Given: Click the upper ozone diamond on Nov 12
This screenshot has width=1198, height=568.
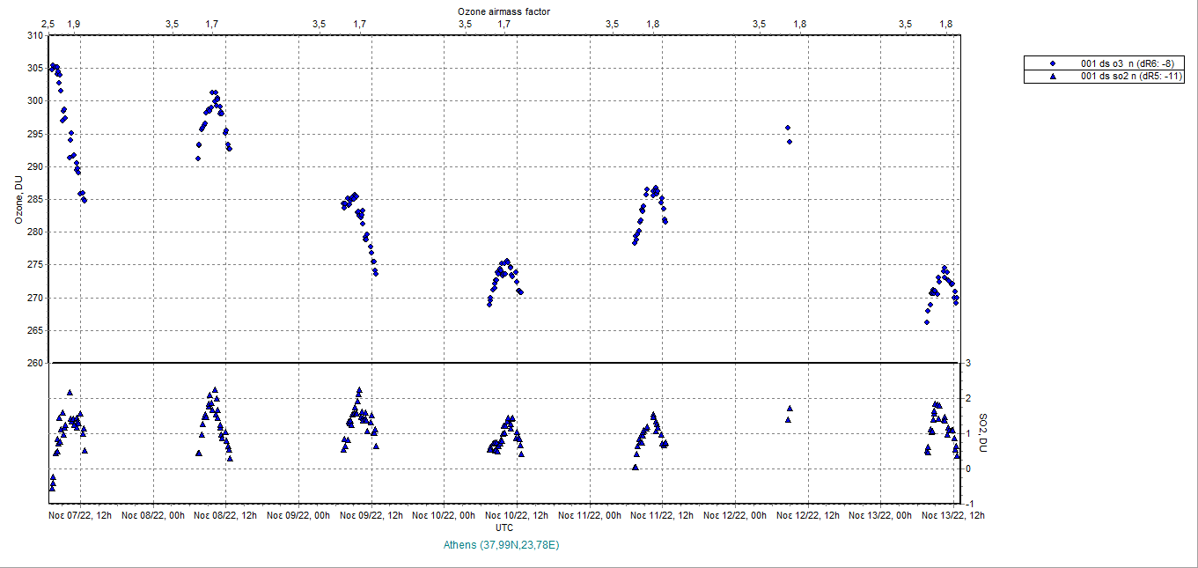Looking at the screenshot, I should [788, 128].
